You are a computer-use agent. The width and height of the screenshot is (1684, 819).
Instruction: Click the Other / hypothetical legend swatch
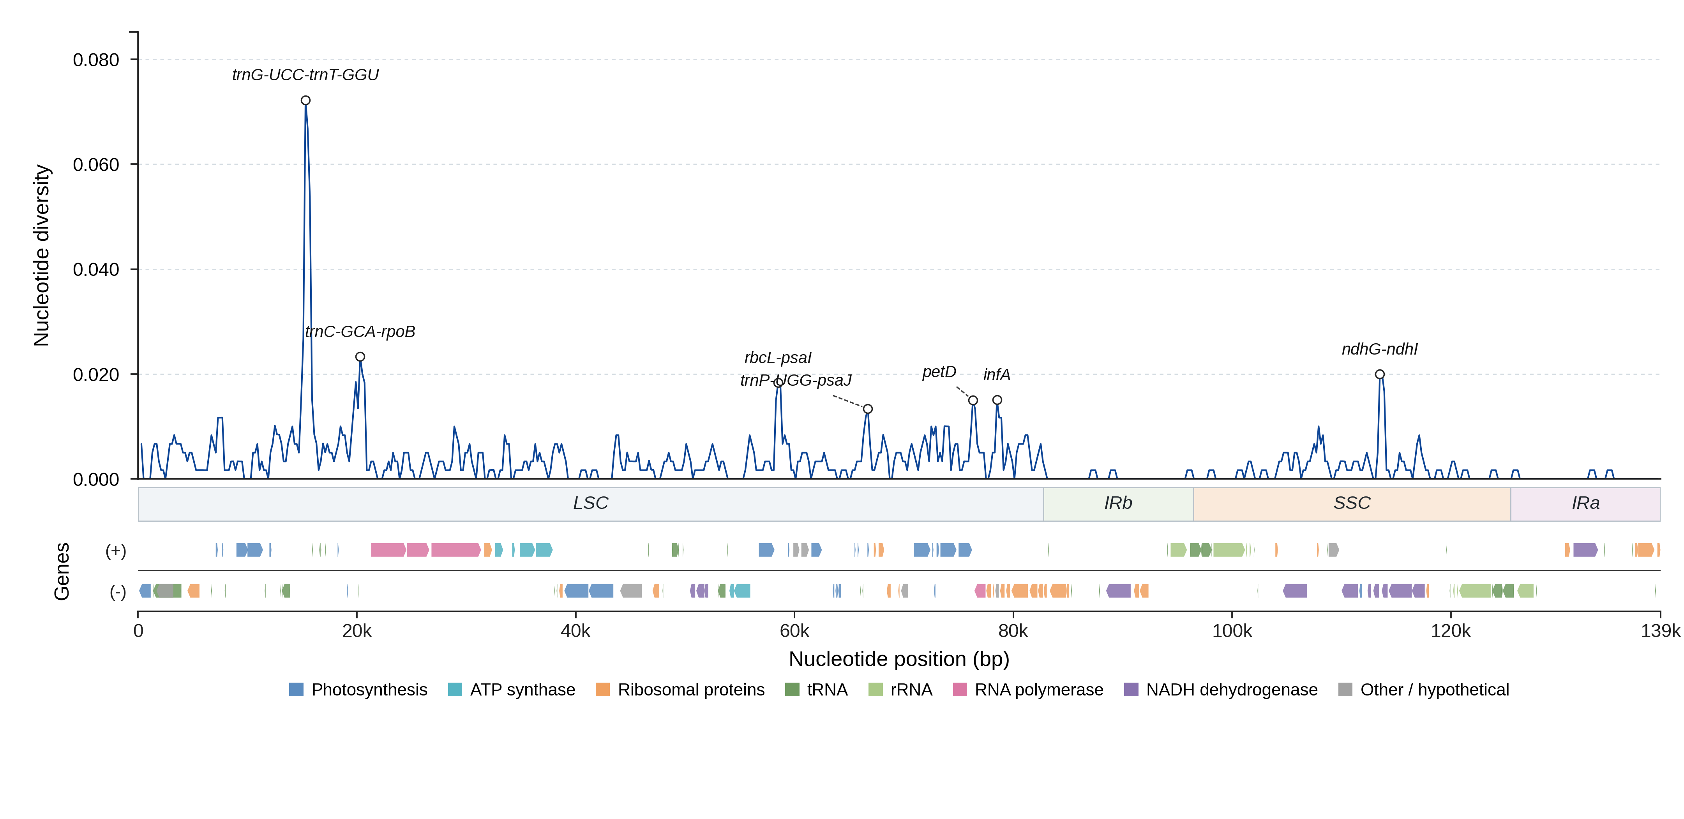pos(1345,690)
